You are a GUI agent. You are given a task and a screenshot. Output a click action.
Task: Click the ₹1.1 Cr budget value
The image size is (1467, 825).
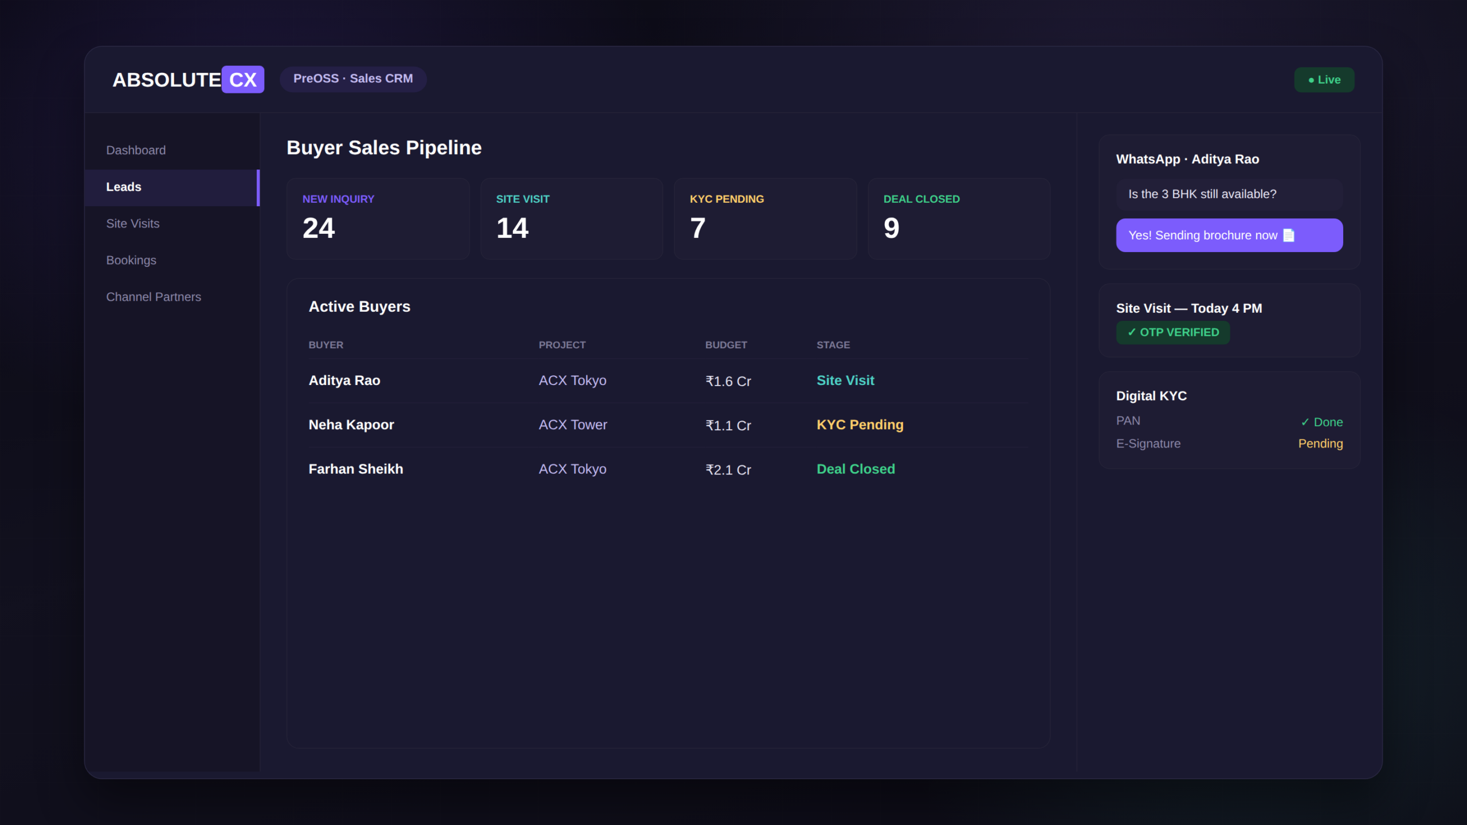point(728,425)
